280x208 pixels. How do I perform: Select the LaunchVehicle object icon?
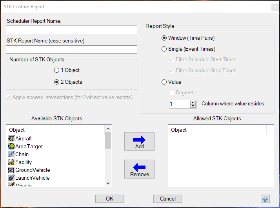(11, 178)
